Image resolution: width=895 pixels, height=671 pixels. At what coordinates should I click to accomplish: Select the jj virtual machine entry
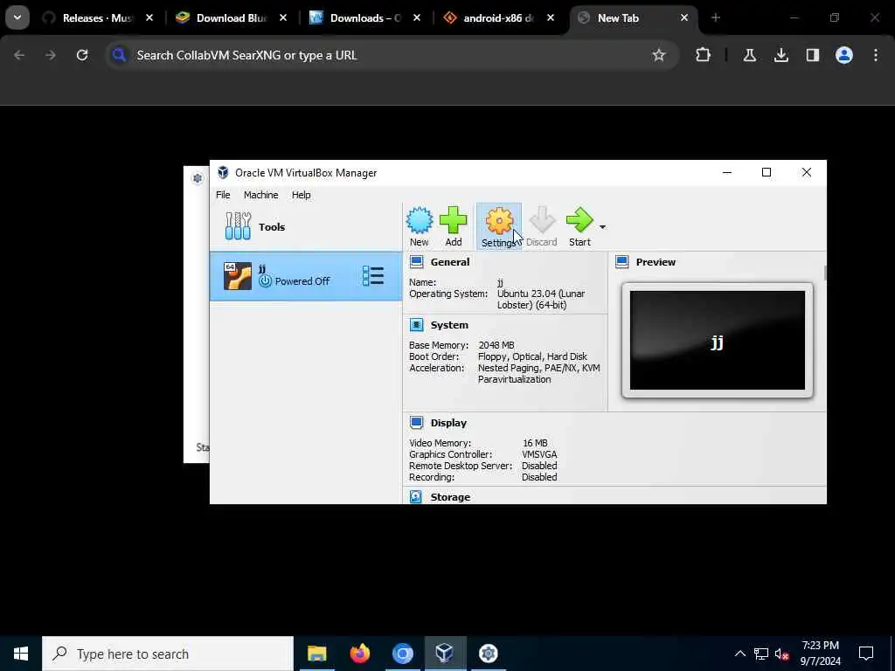point(305,276)
